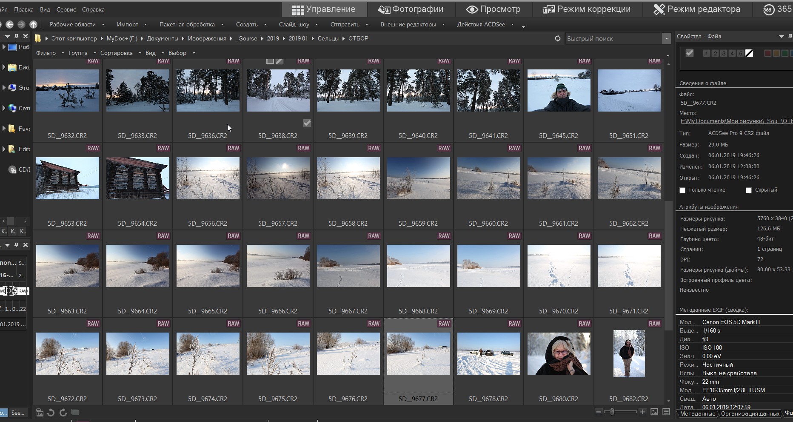The width and height of the screenshot is (793, 422).
Task: Expand the Fav tree item
Action: point(4,129)
